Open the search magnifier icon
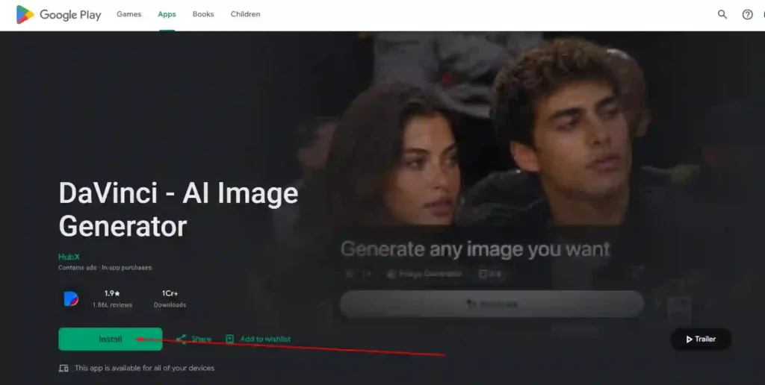Viewport: 765px width, 385px height. click(722, 15)
